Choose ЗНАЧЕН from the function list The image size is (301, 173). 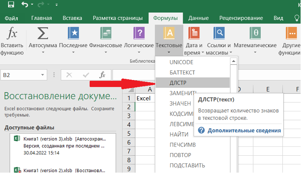click(180, 103)
